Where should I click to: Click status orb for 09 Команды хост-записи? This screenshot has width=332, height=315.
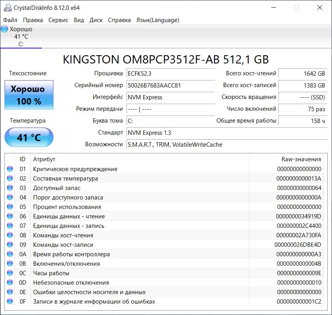(10, 244)
